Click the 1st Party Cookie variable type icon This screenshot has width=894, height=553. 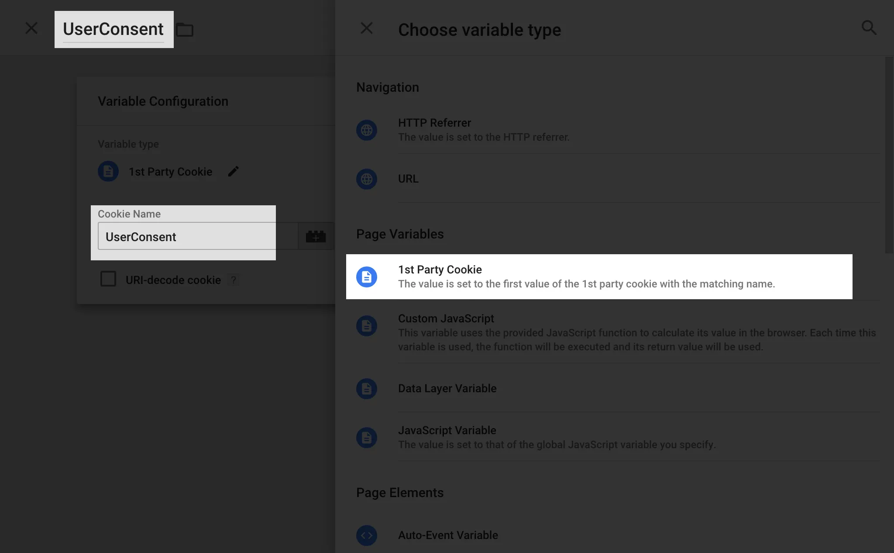[x=366, y=276]
